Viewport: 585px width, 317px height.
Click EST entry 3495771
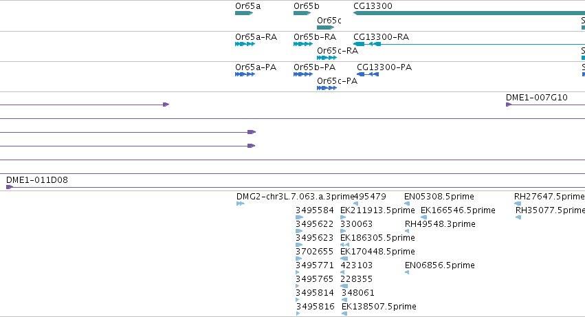tap(298, 272)
